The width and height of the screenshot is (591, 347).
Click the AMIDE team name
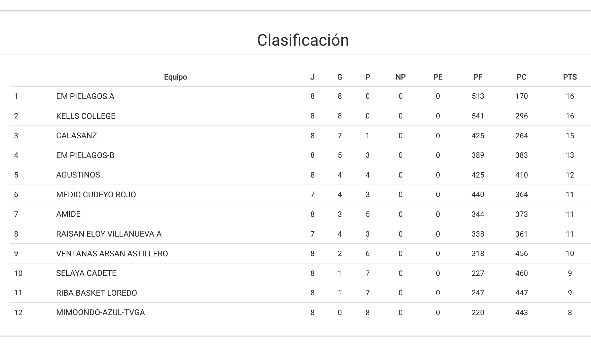(68, 214)
